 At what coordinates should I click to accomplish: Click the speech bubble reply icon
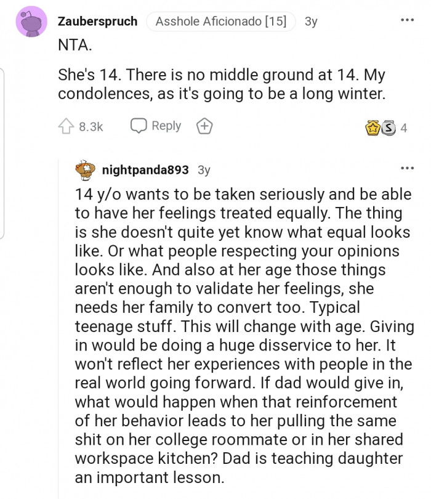click(x=139, y=126)
